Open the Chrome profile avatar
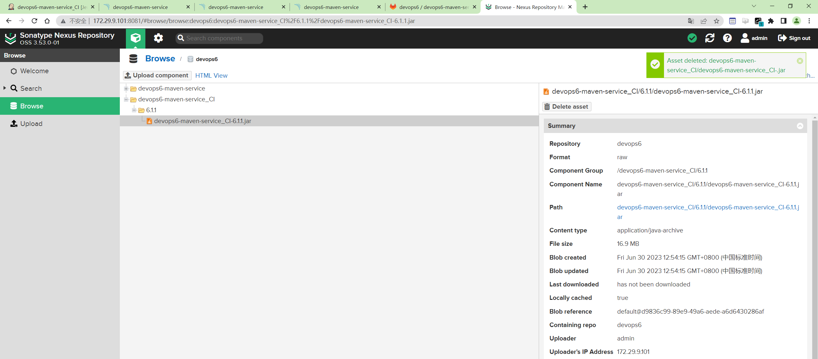Screen dimensions: 818x359 [x=797, y=21]
